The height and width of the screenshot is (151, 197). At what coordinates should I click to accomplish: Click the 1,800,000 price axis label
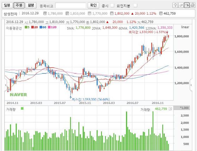[182, 36]
